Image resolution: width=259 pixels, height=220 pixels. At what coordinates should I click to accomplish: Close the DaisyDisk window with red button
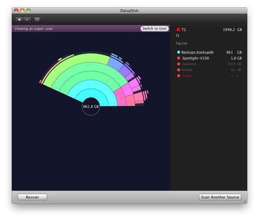16,11
